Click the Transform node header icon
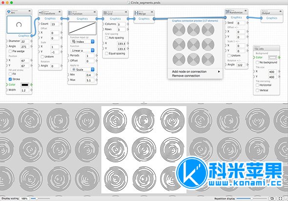The height and width of the screenshot is (201, 288). (41, 13)
